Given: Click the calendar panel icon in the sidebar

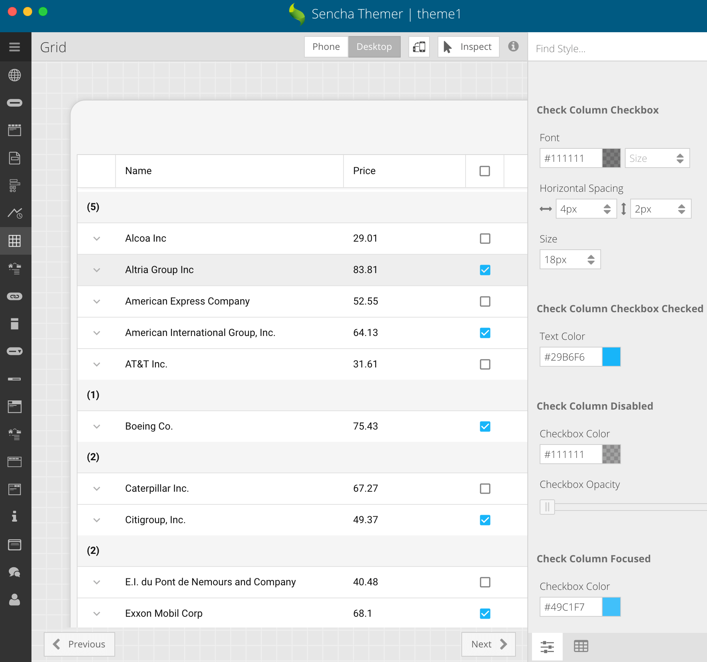Looking at the screenshot, I should point(15,130).
